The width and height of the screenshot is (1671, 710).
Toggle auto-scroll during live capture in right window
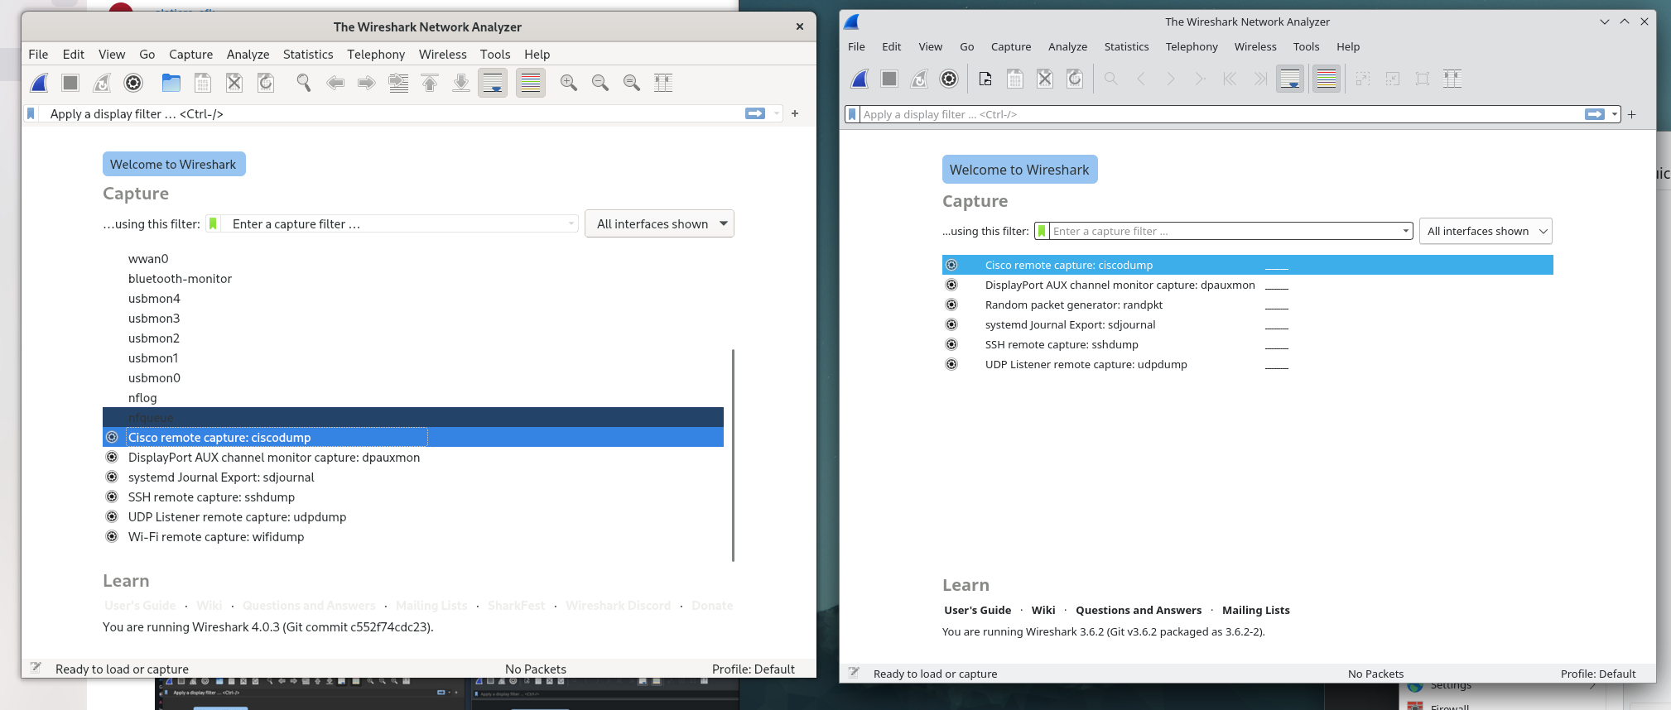click(x=1290, y=79)
